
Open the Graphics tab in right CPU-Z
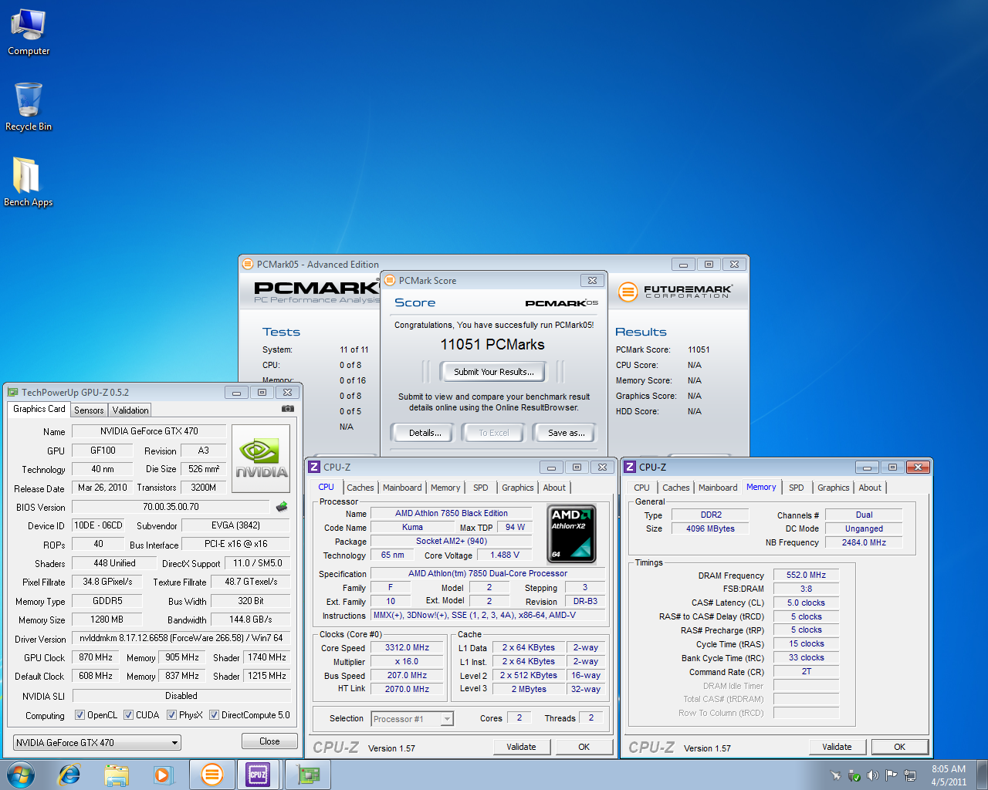point(834,488)
